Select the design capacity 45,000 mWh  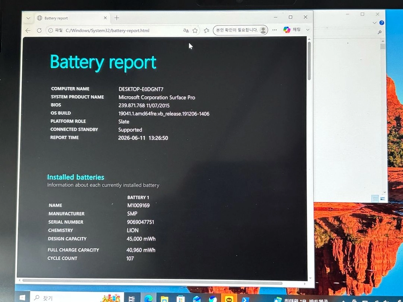pos(141,238)
